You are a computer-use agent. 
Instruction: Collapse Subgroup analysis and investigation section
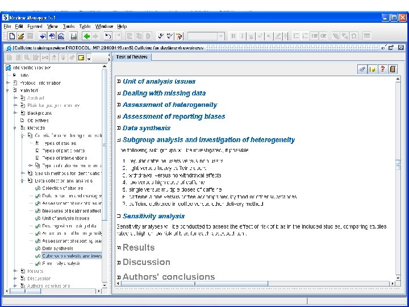click(x=119, y=140)
